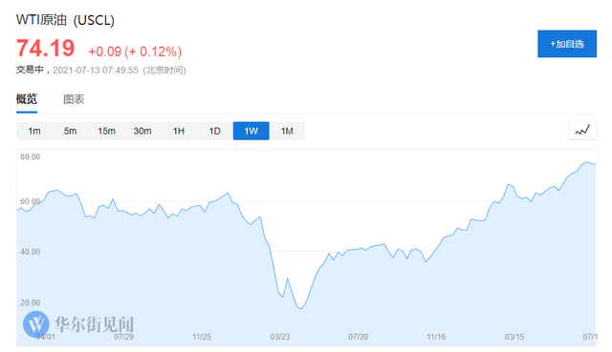Image resolution: width=612 pixels, height=352 pixels.
Task: Click the 03/23 date axis label
Action: click(x=280, y=337)
